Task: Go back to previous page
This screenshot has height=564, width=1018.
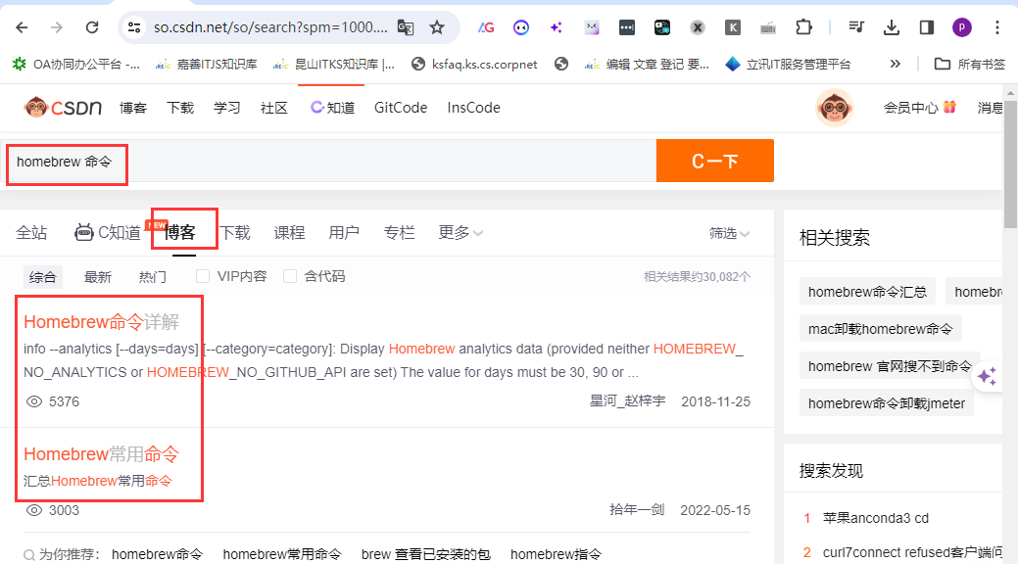Action: (23, 27)
